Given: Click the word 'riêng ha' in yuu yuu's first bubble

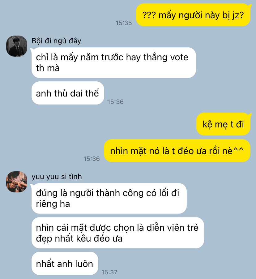Looking at the screenshot, I should (53, 204).
